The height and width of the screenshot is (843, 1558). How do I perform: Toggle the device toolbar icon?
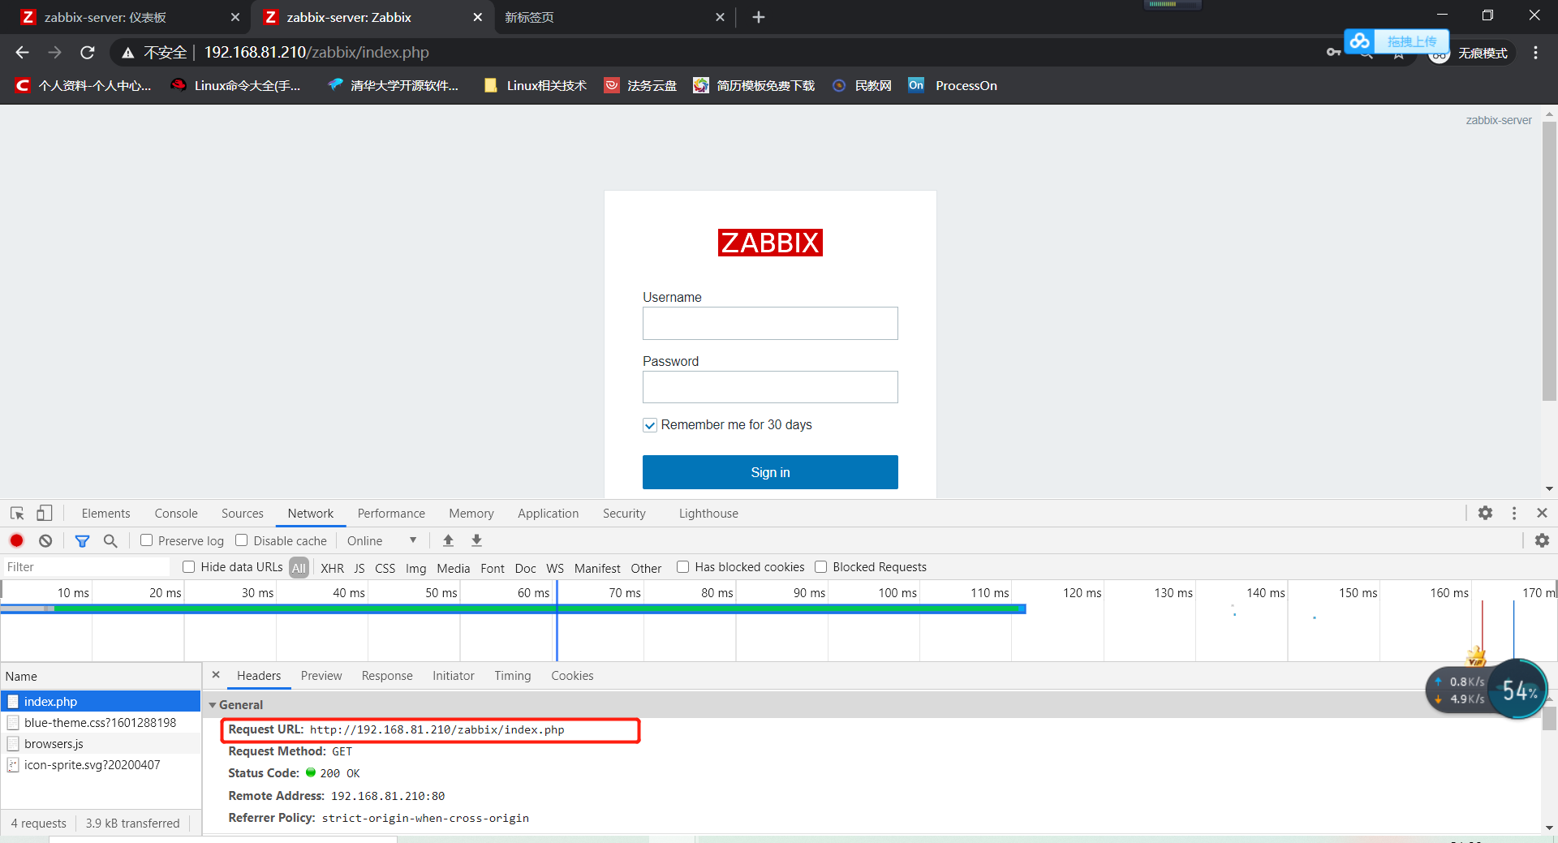[x=45, y=514]
